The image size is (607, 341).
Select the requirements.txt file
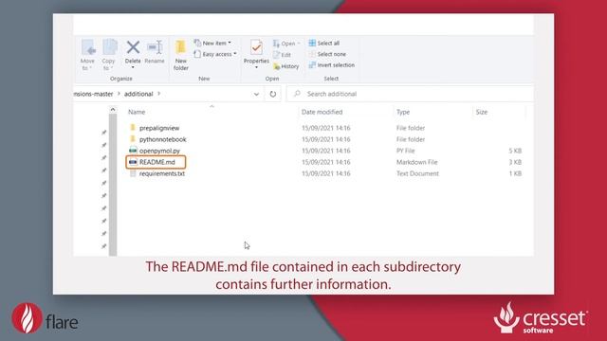(162, 173)
